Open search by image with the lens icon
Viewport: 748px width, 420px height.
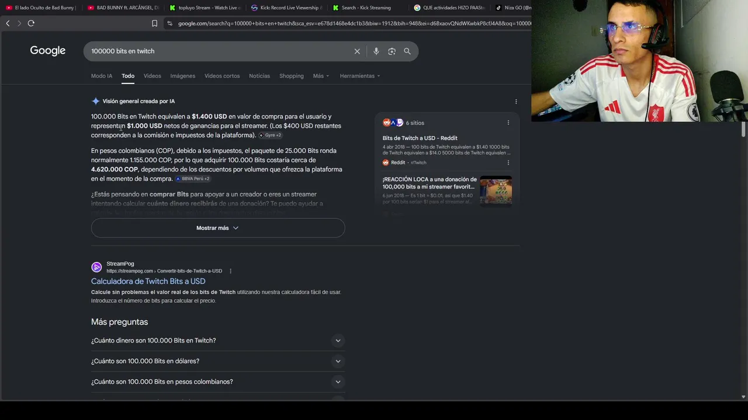pyautogui.click(x=392, y=51)
